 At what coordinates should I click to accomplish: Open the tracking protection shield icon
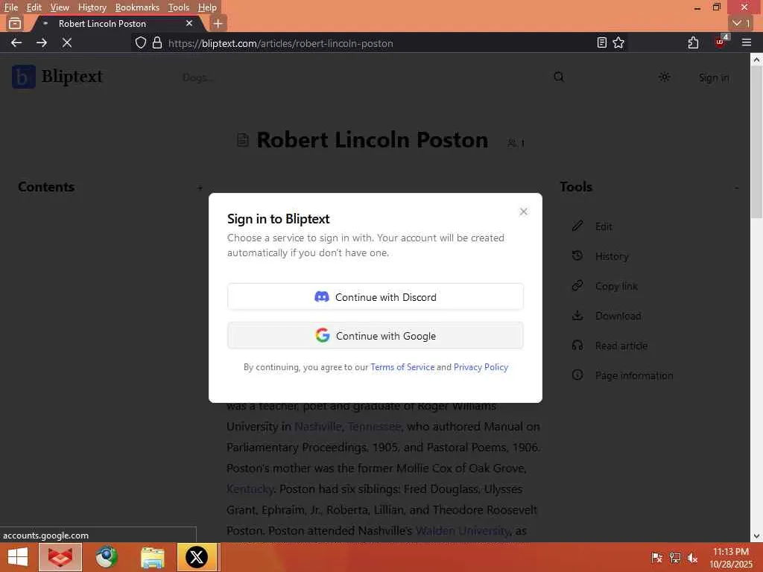click(x=141, y=42)
